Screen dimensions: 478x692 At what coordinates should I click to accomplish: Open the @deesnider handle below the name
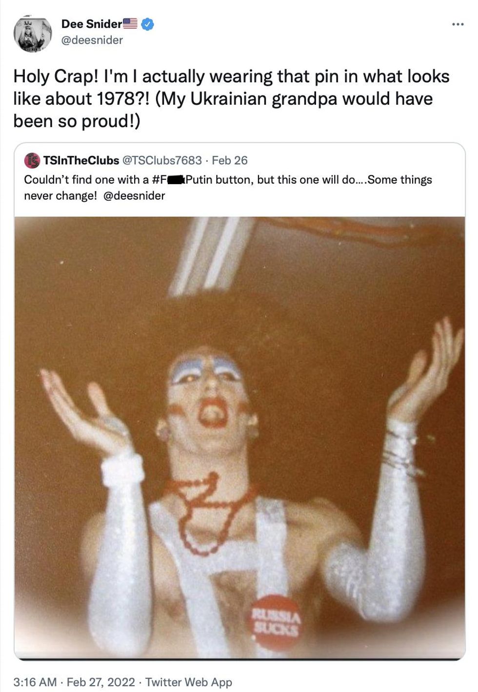(92, 40)
